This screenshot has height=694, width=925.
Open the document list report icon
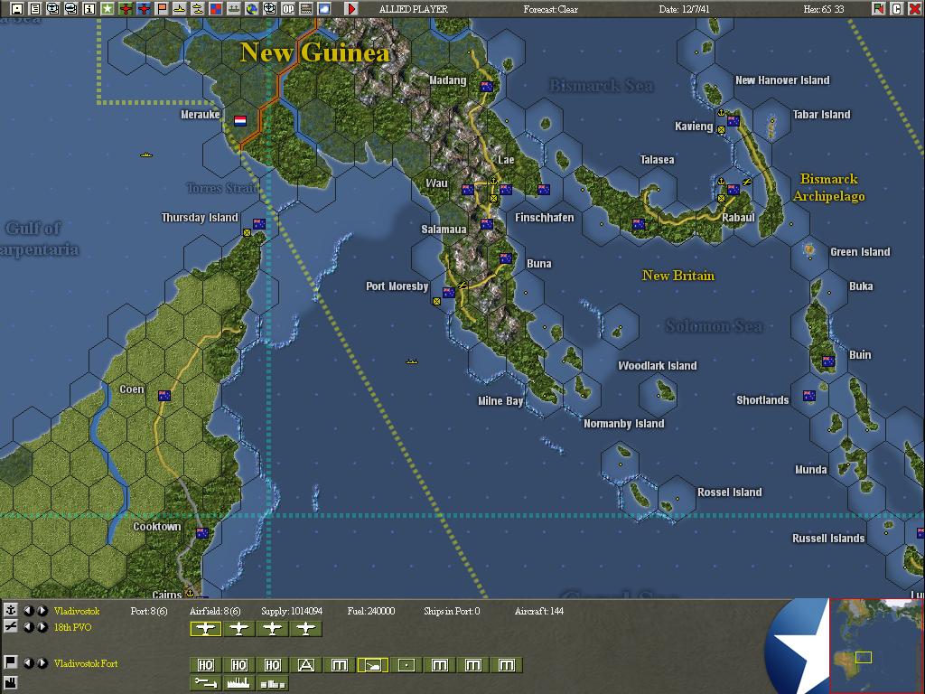tap(35, 8)
